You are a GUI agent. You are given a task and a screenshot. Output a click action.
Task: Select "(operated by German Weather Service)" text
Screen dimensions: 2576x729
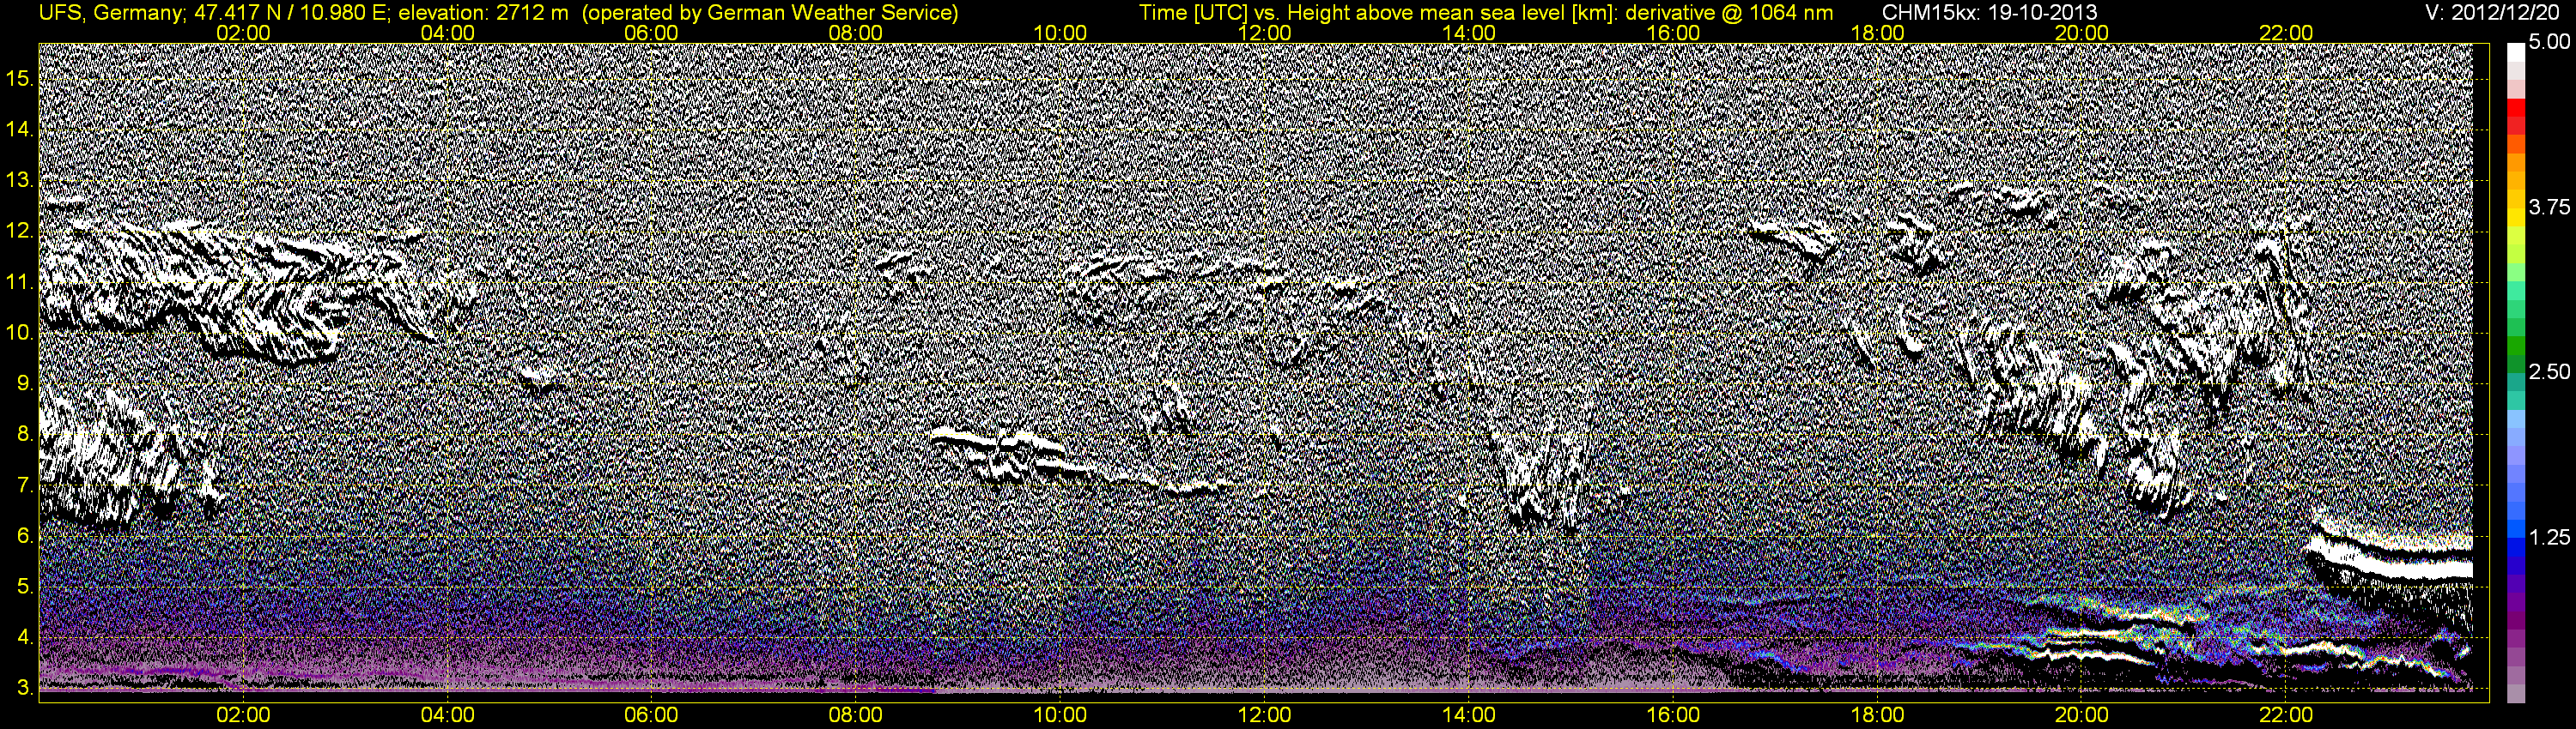770,13
